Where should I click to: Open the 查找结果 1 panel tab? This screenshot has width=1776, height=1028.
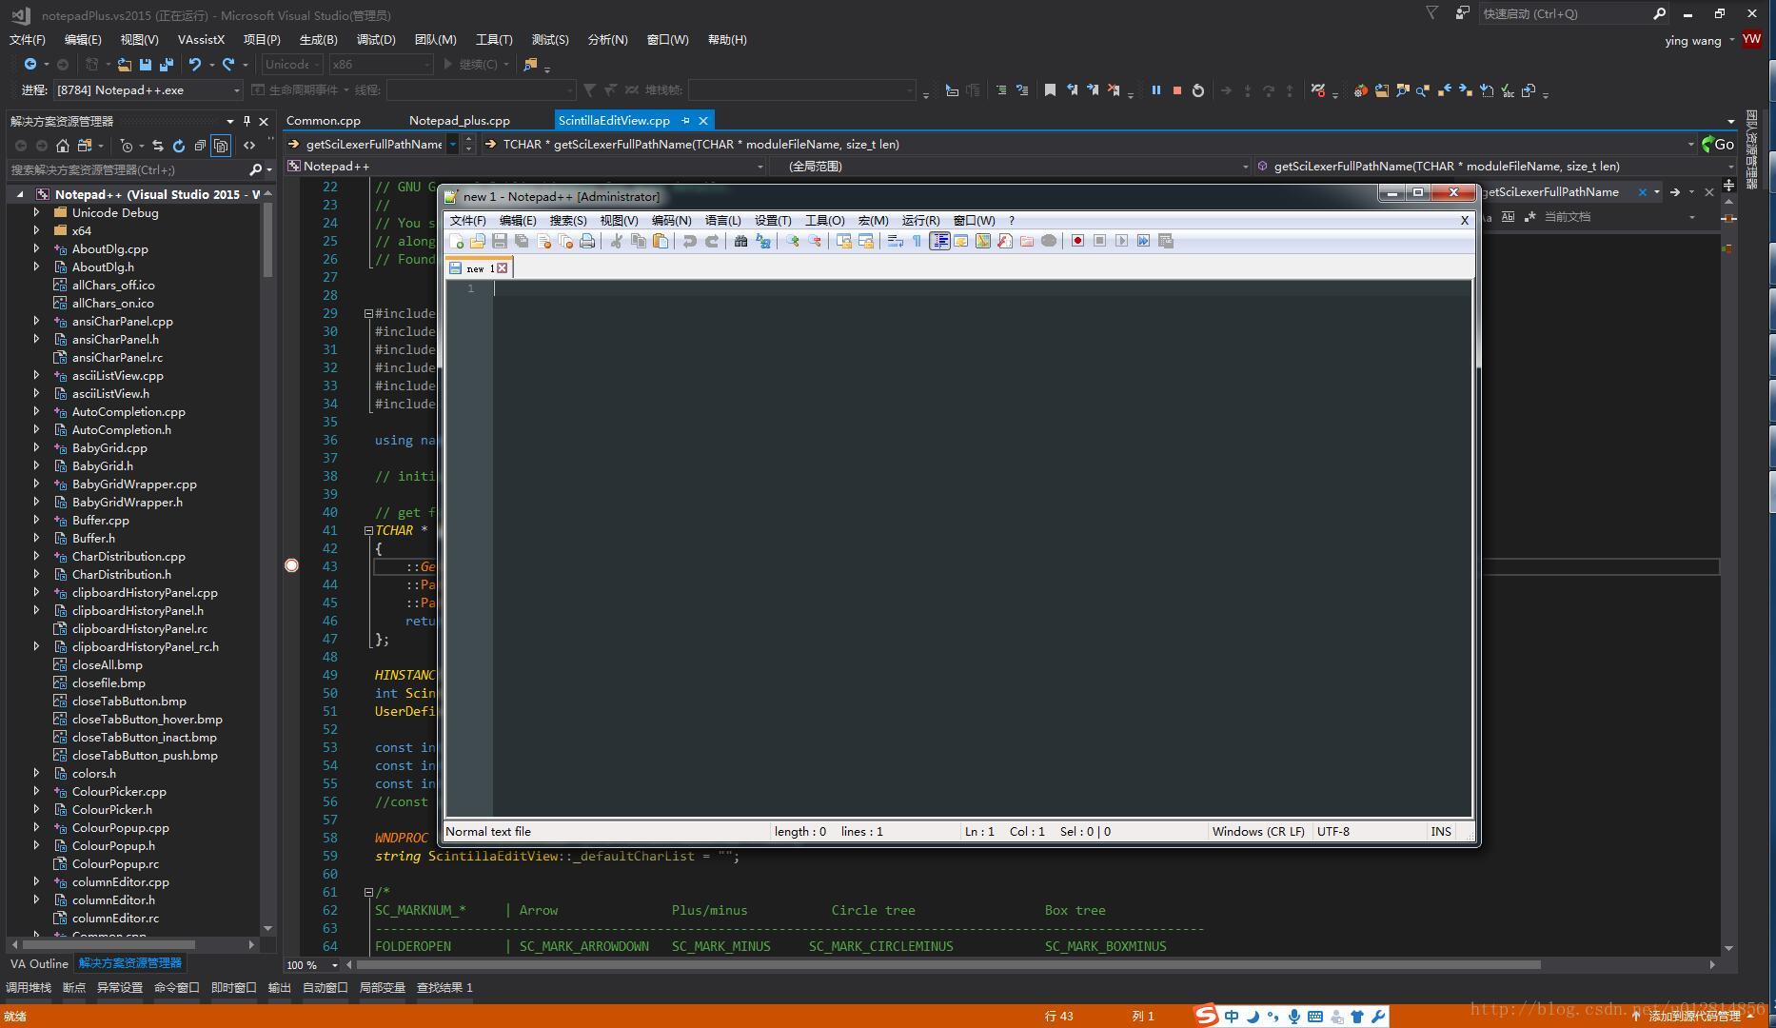click(444, 987)
